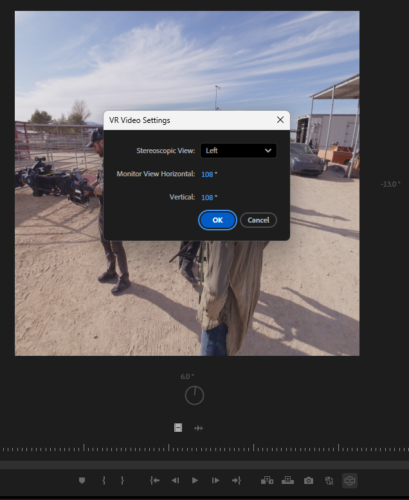This screenshot has width=409, height=500.
Task: Click the pan rotation dial below the monitor
Action: pos(194,395)
